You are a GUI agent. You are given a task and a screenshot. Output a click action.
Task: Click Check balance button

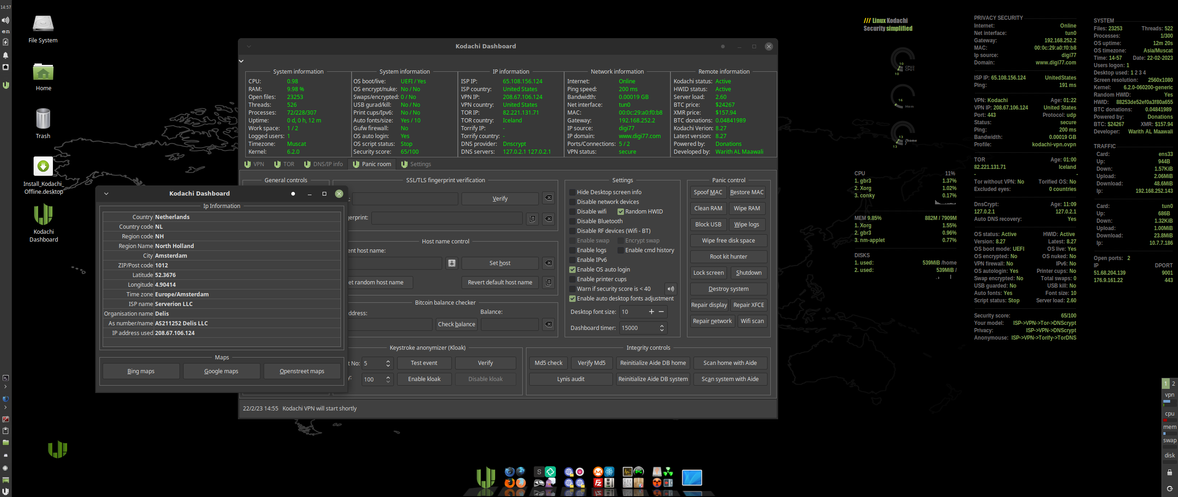coord(456,324)
